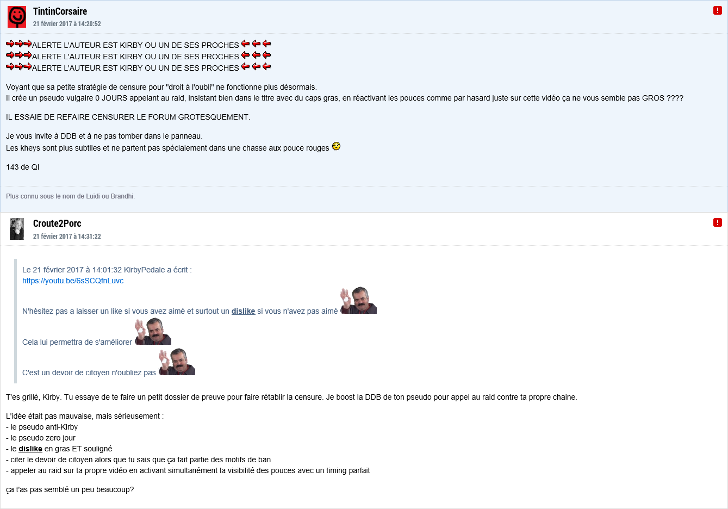Open the youtu.be/6sSCQfnLuvc link
Viewport: 728px width, 509px height.
tap(73, 281)
